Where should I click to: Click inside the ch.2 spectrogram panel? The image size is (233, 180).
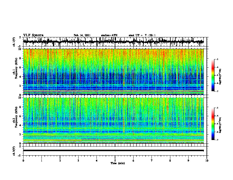[x=114, y=121]
